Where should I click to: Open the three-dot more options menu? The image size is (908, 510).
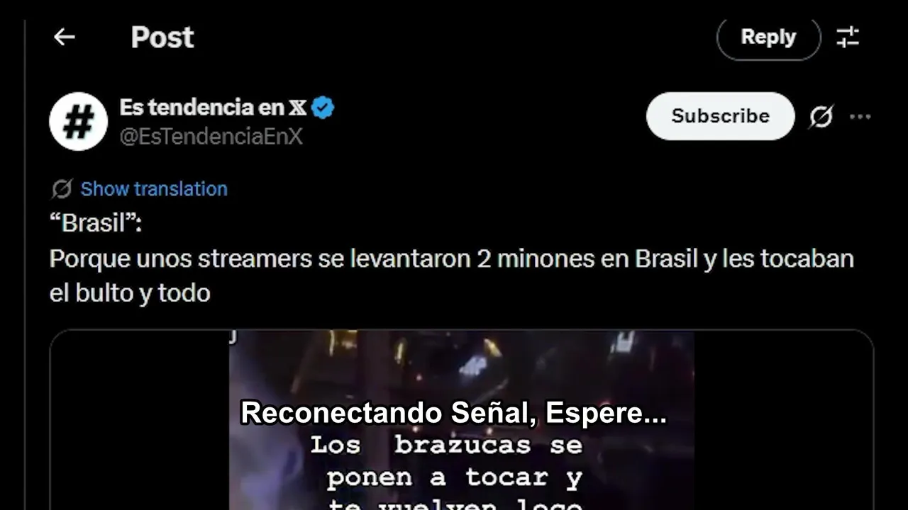860,117
